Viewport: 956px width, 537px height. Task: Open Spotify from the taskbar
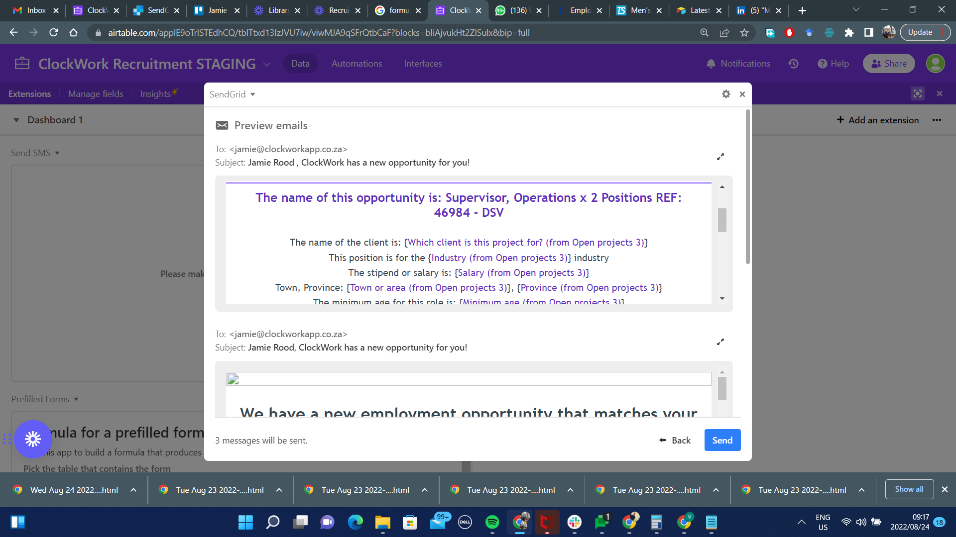(492, 522)
